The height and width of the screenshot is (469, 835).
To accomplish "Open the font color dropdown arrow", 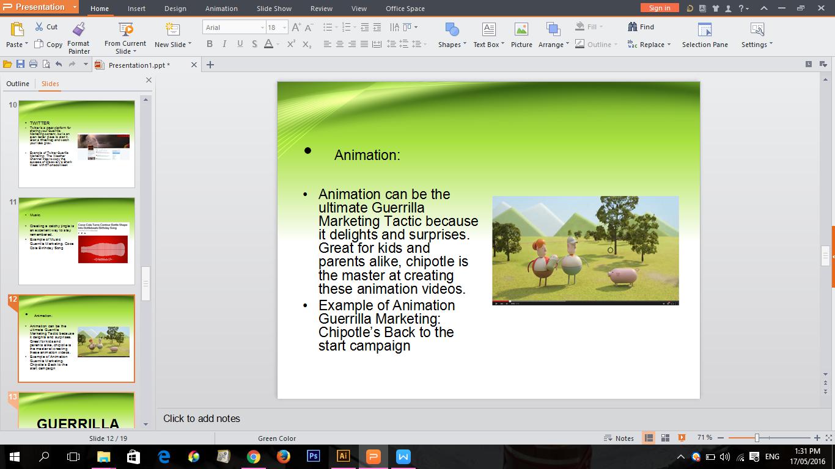I will pos(278,44).
